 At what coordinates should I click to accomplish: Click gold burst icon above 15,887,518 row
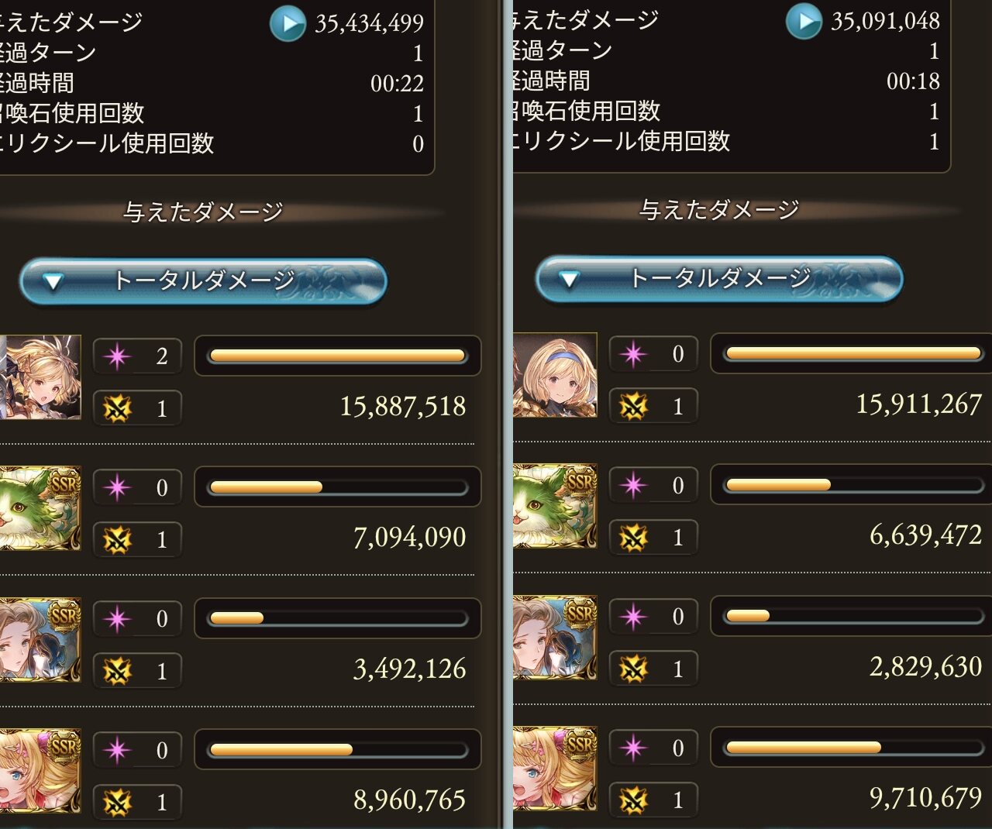pos(118,408)
